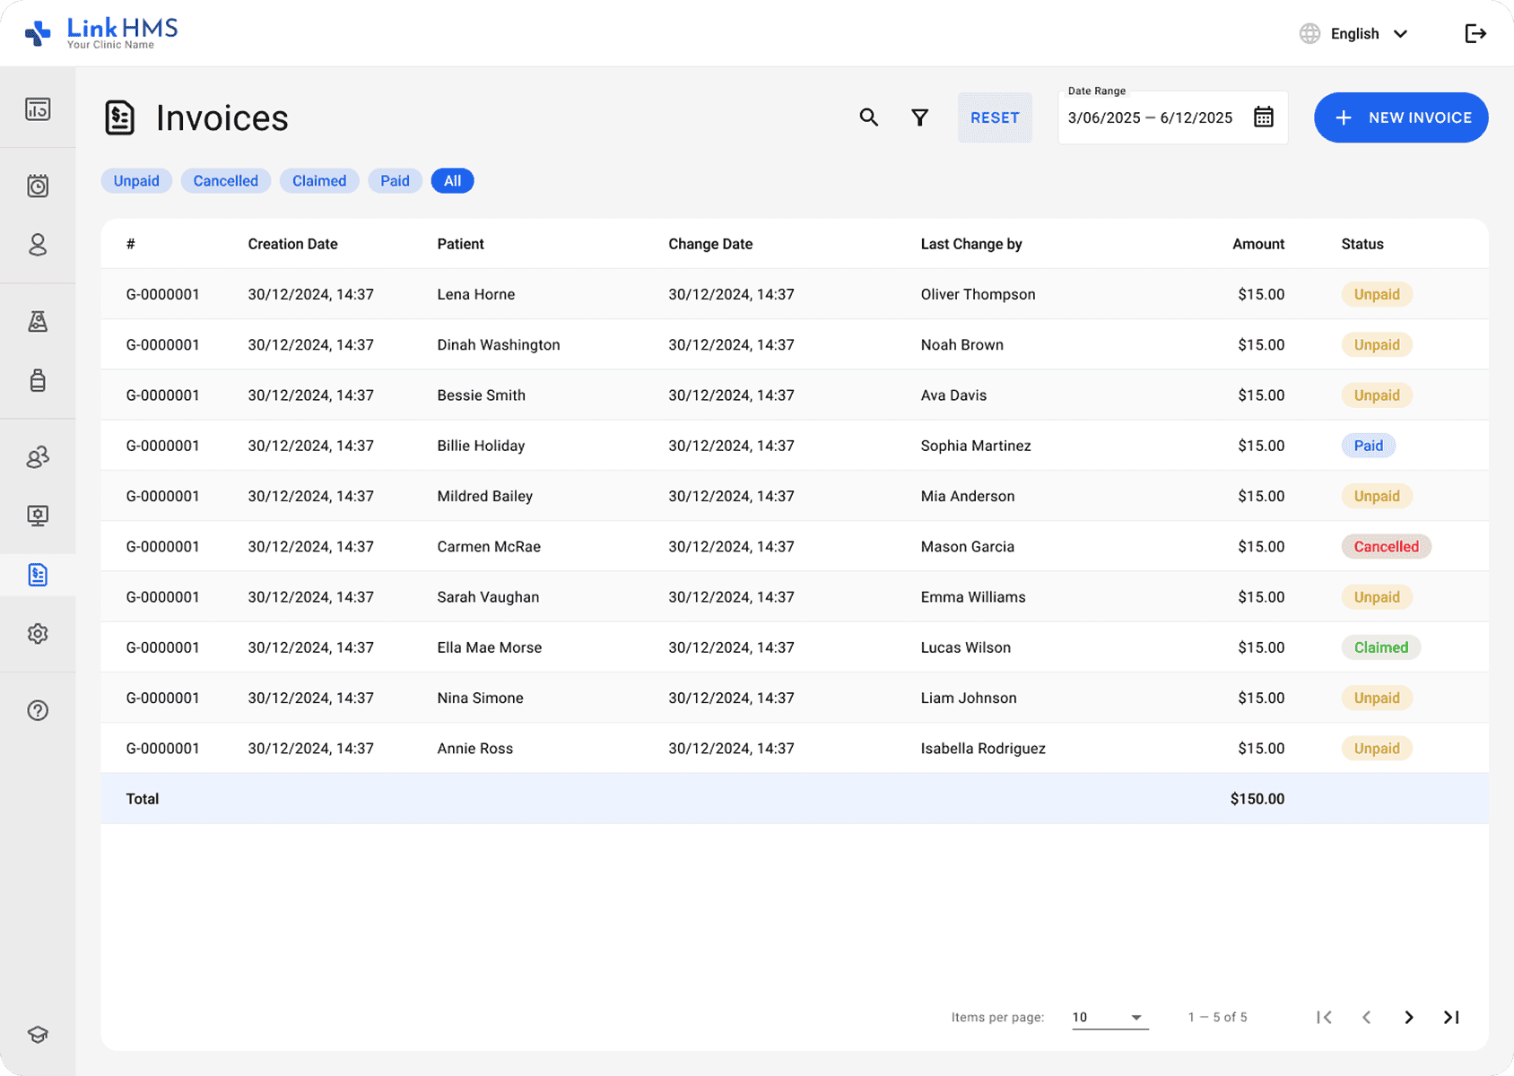Screen dimensions: 1514x1076
Task: Open the Dinah Washington invoice row
Action: pos(795,344)
